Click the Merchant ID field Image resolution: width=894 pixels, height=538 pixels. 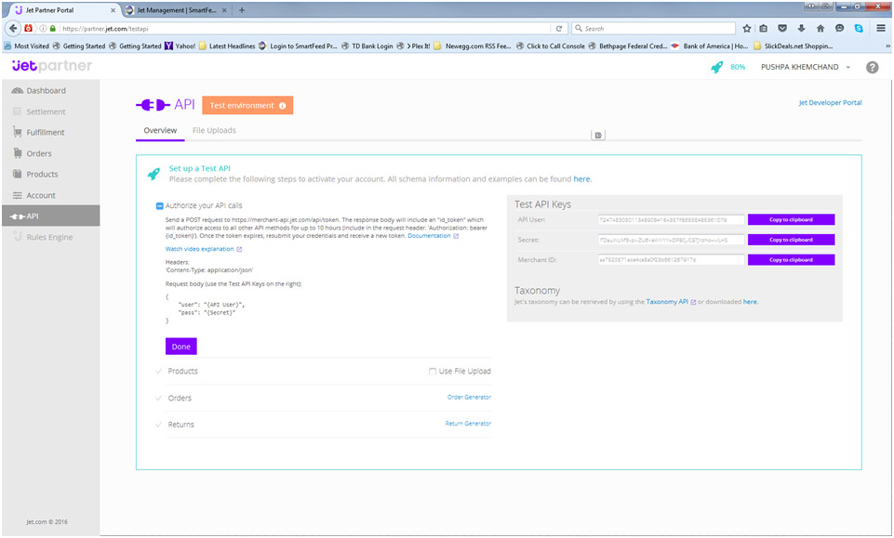(x=671, y=259)
